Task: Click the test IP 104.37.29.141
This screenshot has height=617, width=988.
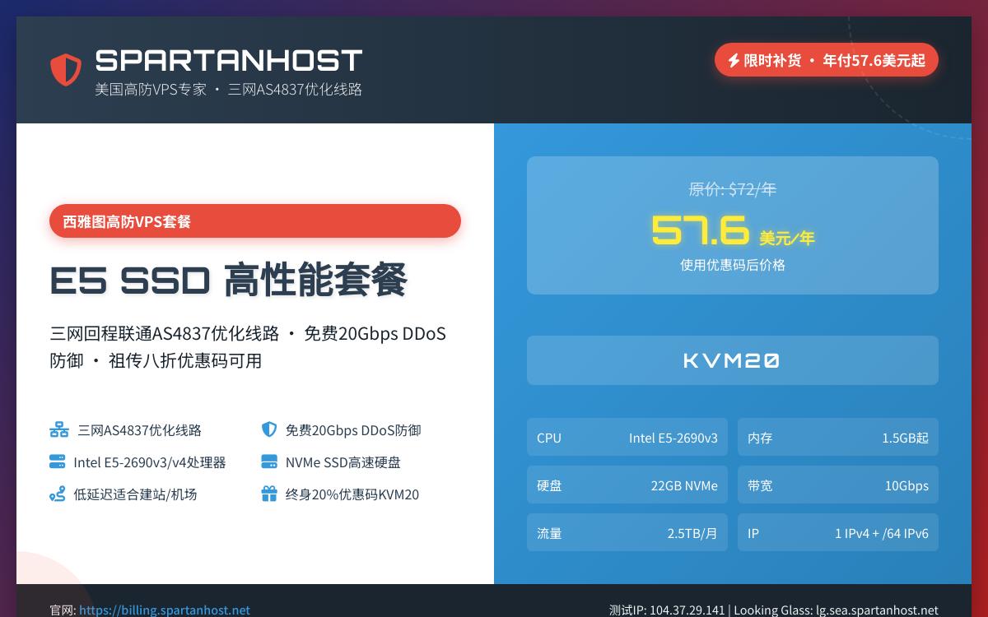Action: pos(687,610)
